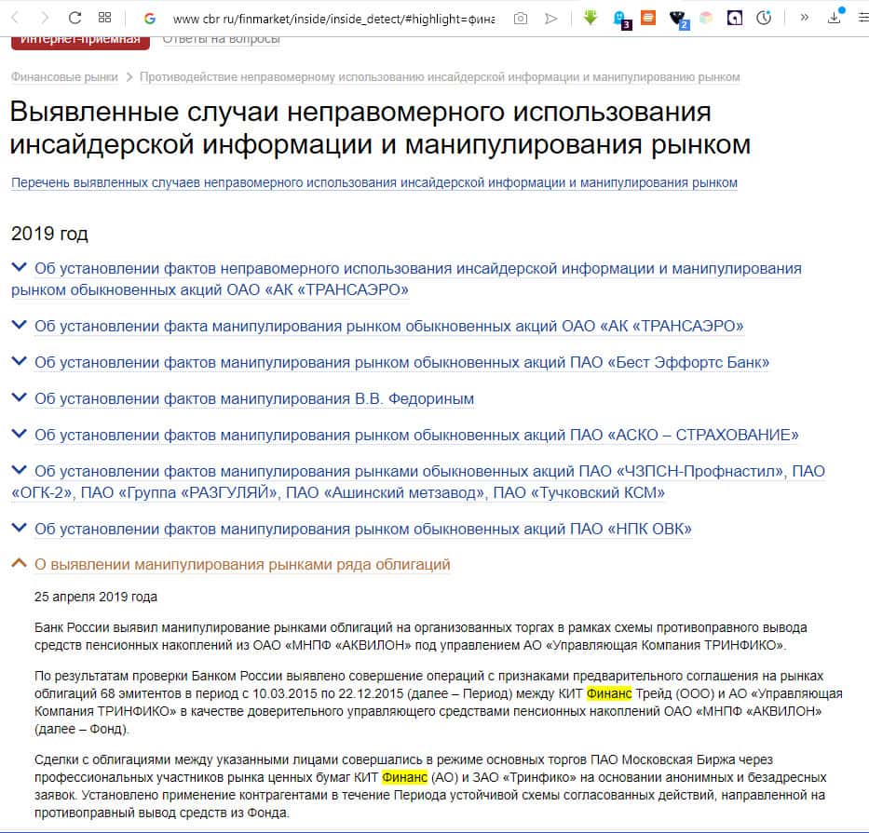
Task: Expand ПАО «НПК ОВК» item
Action: tap(363, 529)
